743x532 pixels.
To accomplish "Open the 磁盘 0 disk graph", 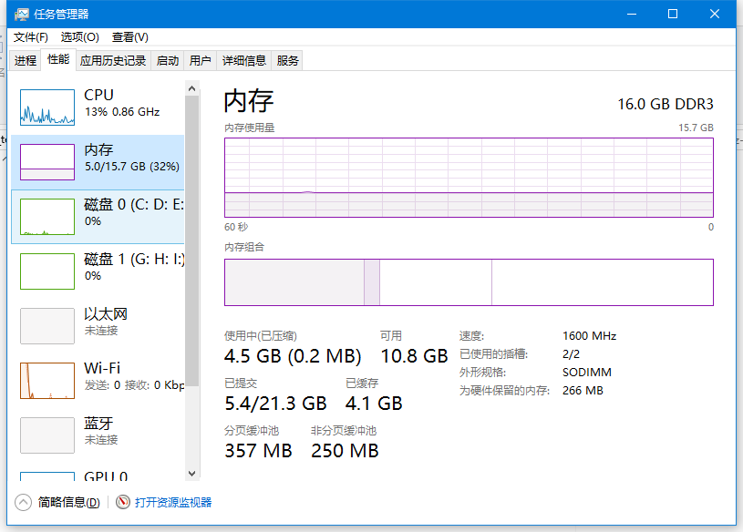I will pos(47,217).
